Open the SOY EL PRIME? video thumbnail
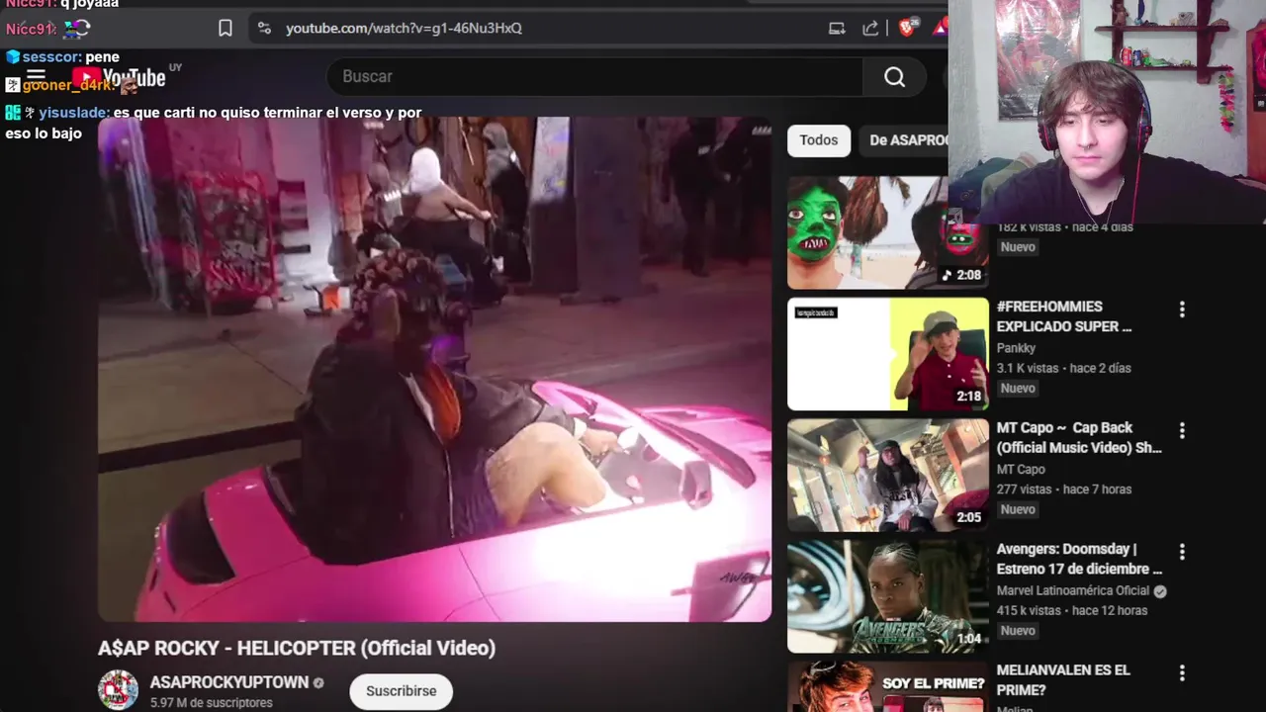1266x712 pixels. 888,686
